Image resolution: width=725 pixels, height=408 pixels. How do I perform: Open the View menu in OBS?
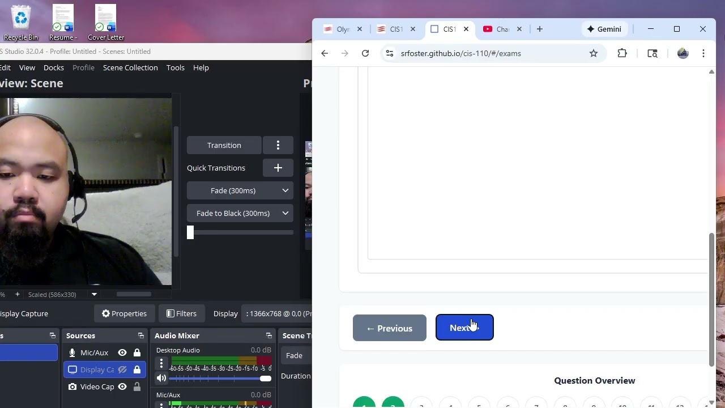click(x=27, y=67)
